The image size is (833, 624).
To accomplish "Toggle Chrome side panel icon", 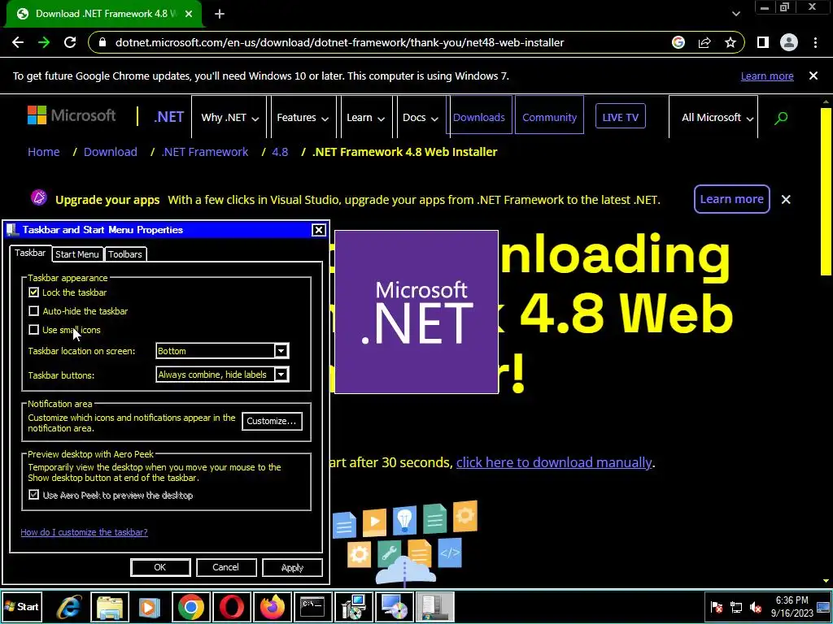I will pos(763,42).
